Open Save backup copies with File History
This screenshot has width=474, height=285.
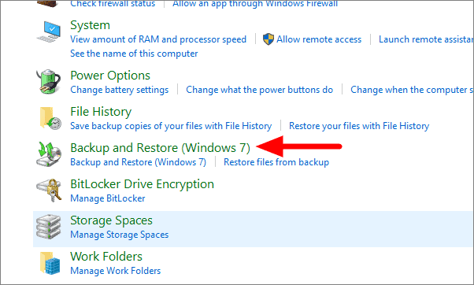pos(171,126)
